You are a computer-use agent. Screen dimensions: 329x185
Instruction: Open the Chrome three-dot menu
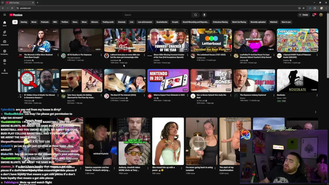point(326,8)
